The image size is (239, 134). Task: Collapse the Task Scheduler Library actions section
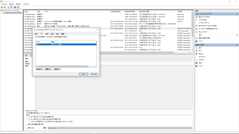pos(237,14)
